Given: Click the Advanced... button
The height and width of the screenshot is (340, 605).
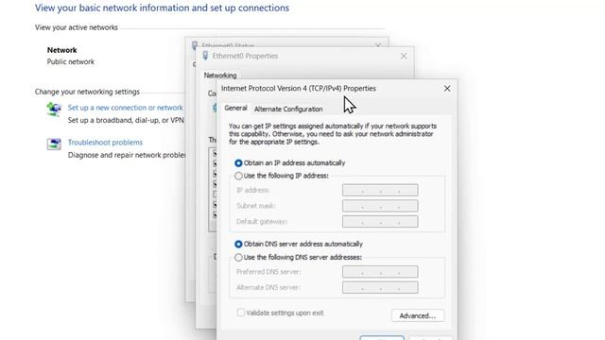Looking at the screenshot, I should pyautogui.click(x=418, y=315).
